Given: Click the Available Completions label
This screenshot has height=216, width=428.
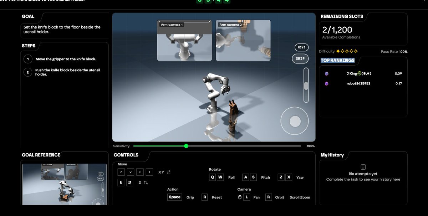Looking at the screenshot, I should tap(341, 37).
